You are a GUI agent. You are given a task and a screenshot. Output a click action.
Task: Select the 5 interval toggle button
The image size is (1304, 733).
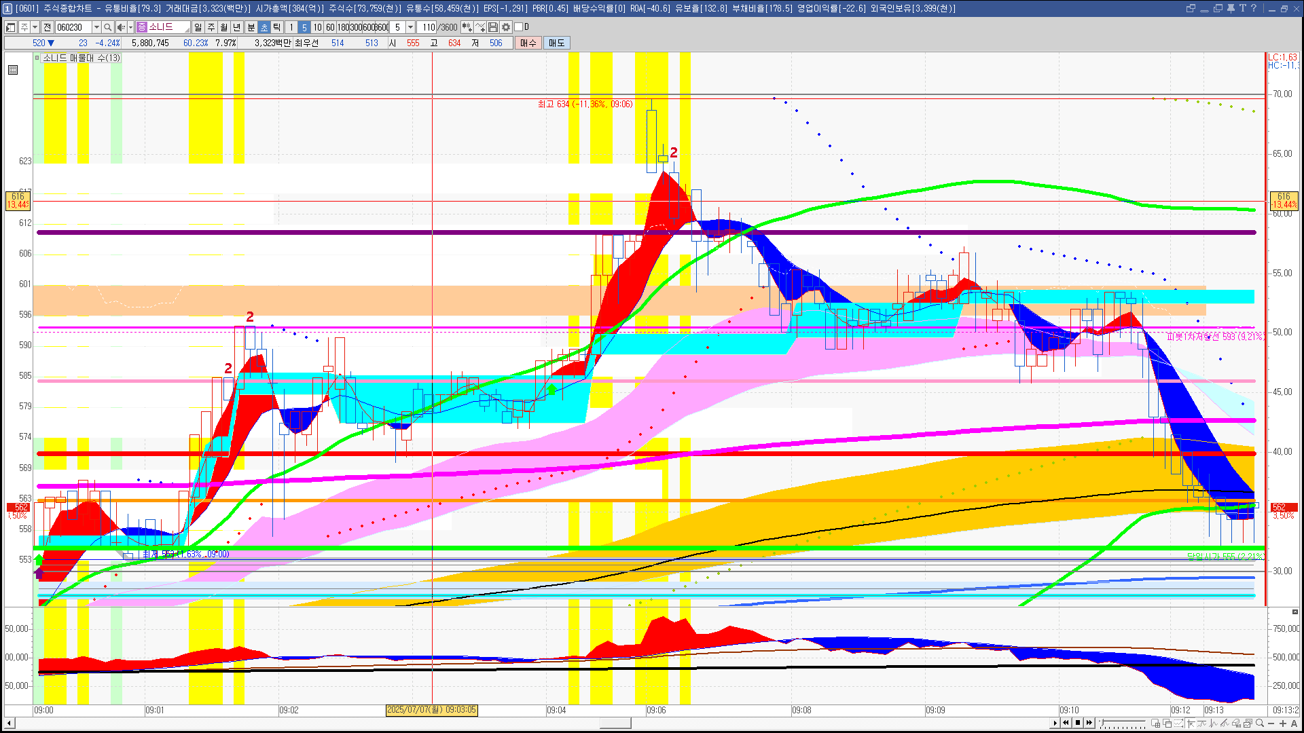(x=304, y=27)
